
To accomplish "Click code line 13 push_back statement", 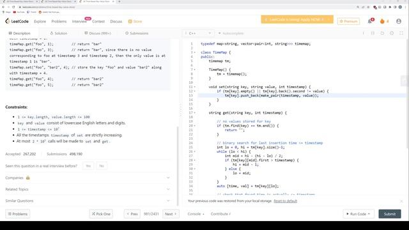I will (272, 95).
